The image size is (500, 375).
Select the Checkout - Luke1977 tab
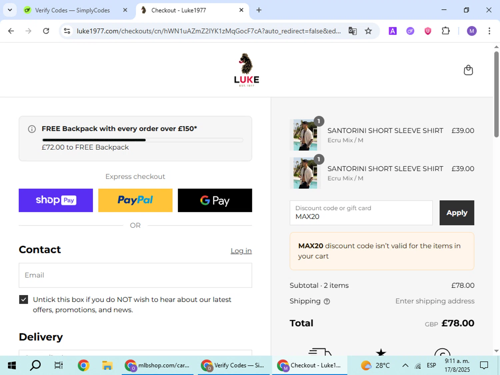point(192,10)
